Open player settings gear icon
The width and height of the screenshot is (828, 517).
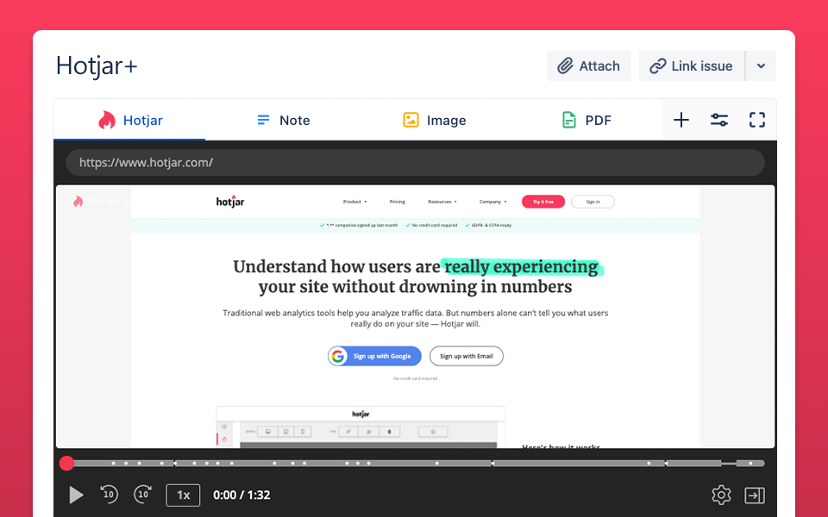[721, 495]
